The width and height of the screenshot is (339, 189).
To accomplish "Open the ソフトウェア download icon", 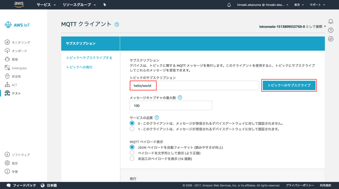I will click(x=7, y=154).
